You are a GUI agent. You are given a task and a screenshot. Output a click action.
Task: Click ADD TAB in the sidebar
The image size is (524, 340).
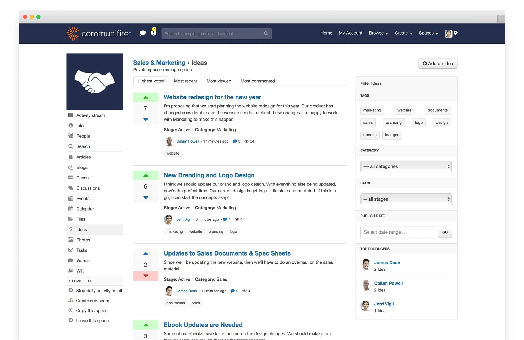(75, 281)
